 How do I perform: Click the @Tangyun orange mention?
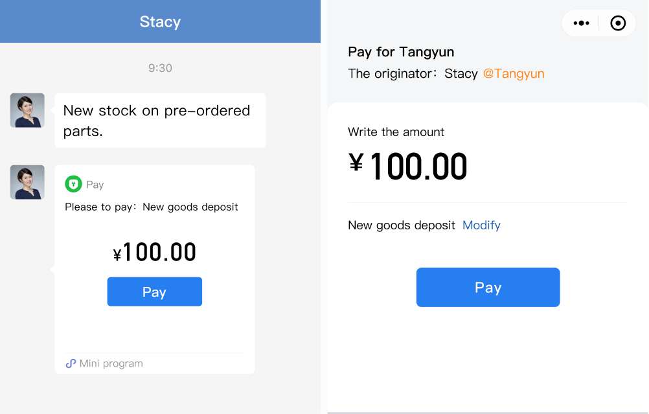point(514,74)
